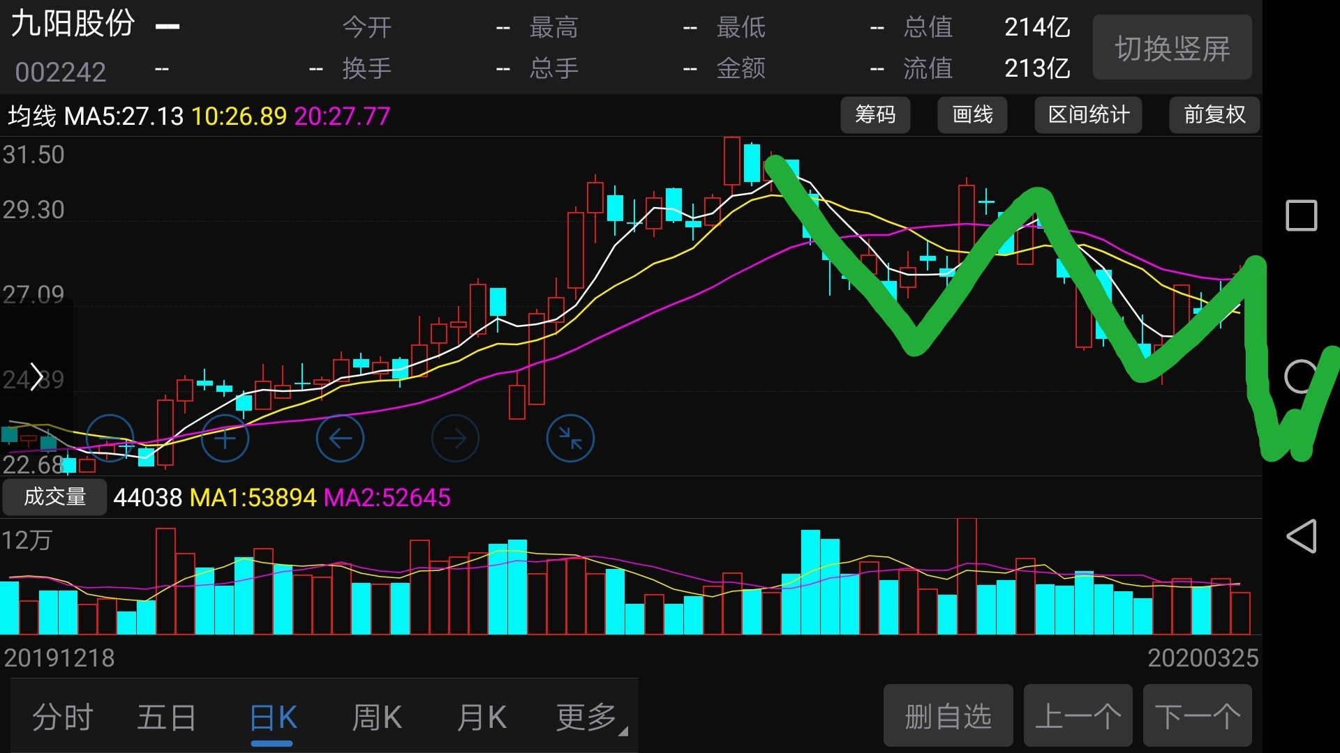The height and width of the screenshot is (753, 1340).
Task: Tap the 换手 turnover rate label
Action: point(367,68)
